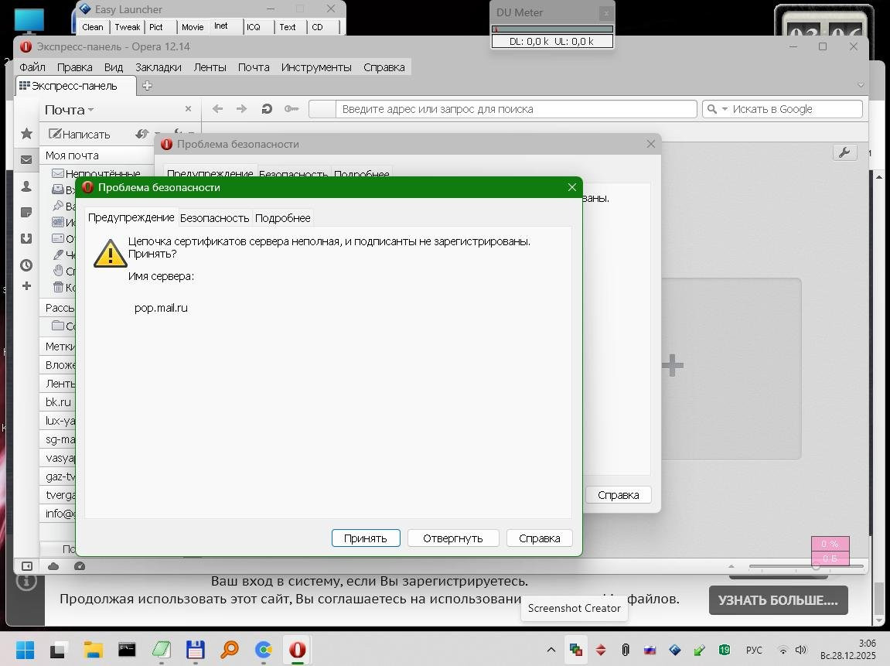Image resolution: width=890 pixels, height=666 pixels.
Task: Click the Clean tab in Easy Launcher
Action: tap(93, 27)
